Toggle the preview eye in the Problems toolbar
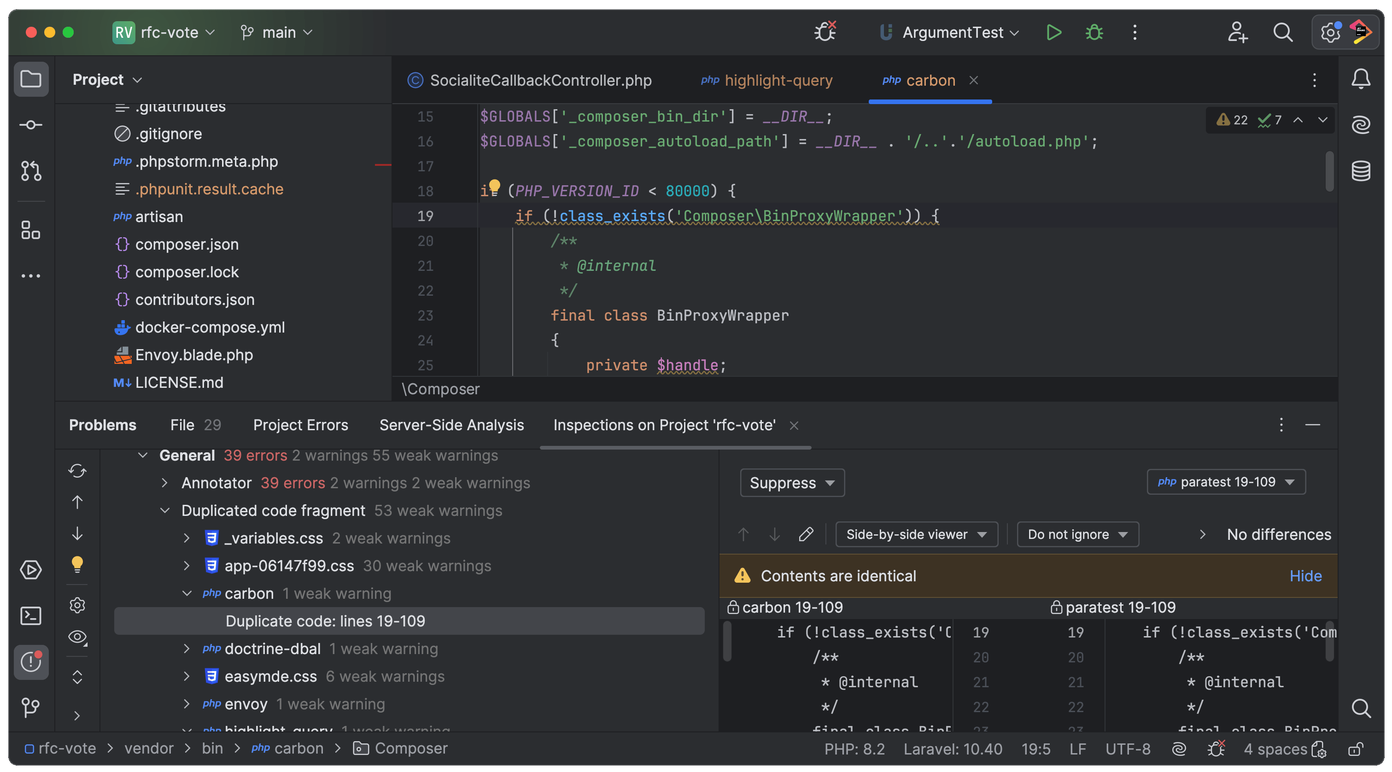The height and width of the screenshot is (772, 1392). coord(77,637)
